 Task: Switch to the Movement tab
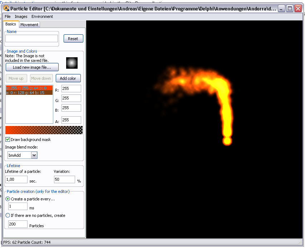29,25
